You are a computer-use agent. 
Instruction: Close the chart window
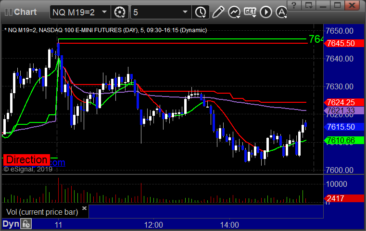352,5
